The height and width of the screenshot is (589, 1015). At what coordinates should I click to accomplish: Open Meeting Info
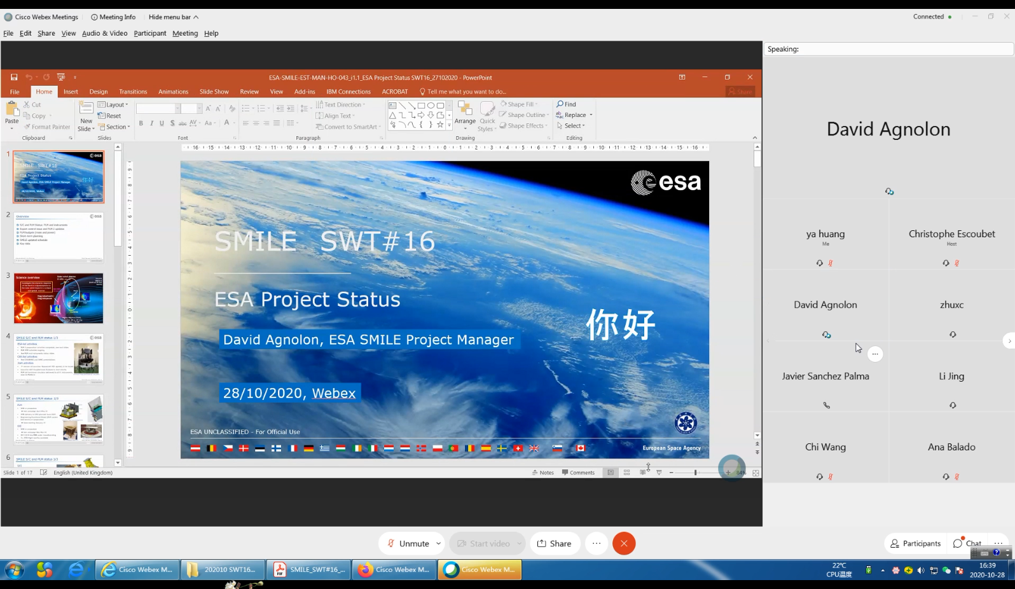click(113, 17)
